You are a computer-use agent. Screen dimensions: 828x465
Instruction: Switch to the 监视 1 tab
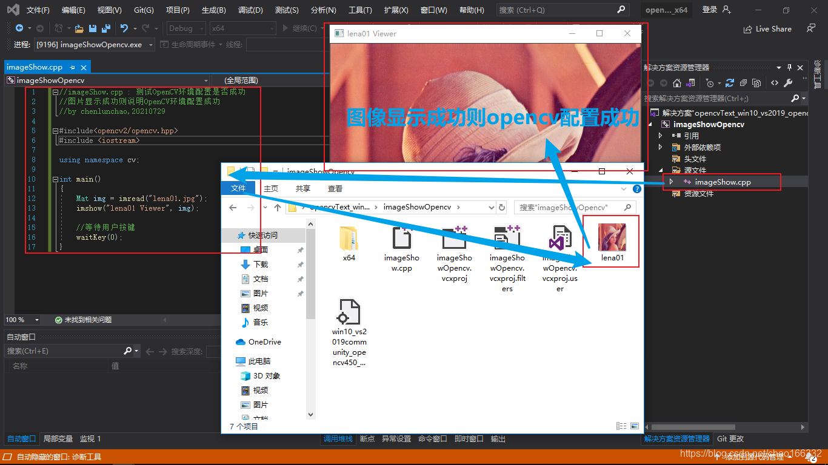click(90, 439)
